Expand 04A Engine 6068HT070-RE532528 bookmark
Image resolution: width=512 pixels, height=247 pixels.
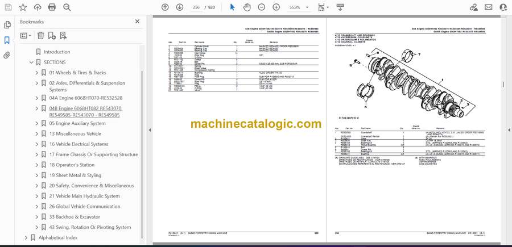[x=36, y=98]
